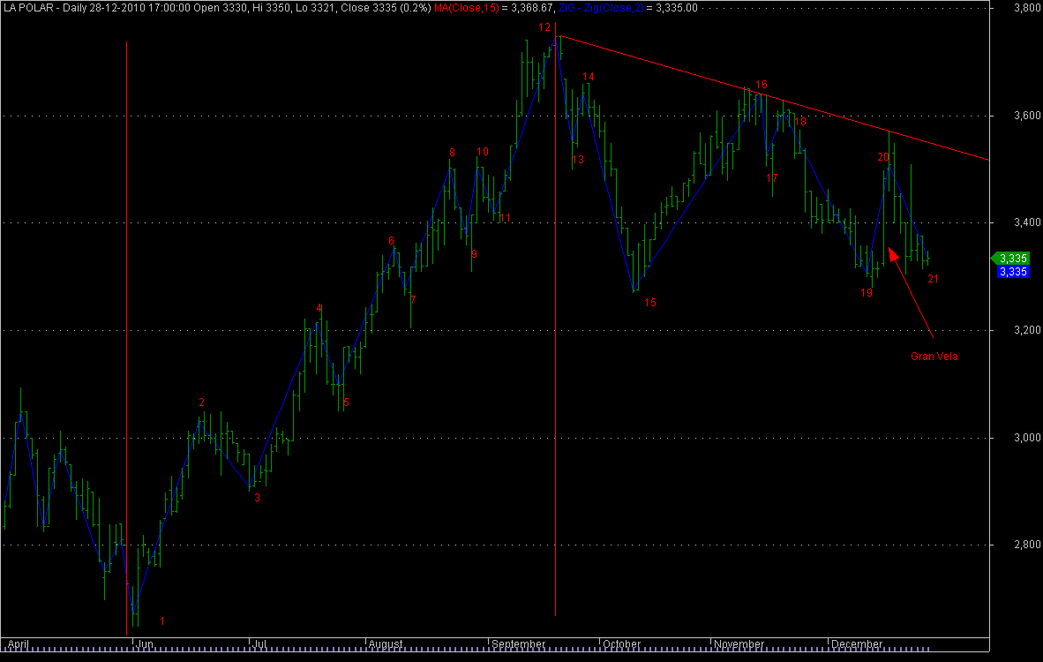Select wave label 3
The height and width of the screenshot is (662, 1043).
[x=258, y=498]
